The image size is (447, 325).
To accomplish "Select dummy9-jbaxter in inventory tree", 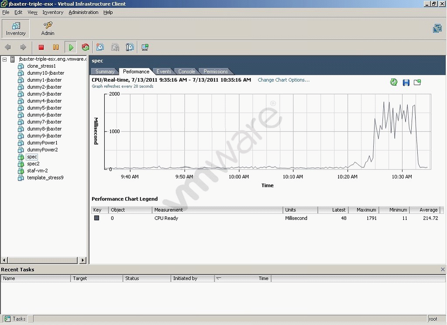I will [44, 136].
